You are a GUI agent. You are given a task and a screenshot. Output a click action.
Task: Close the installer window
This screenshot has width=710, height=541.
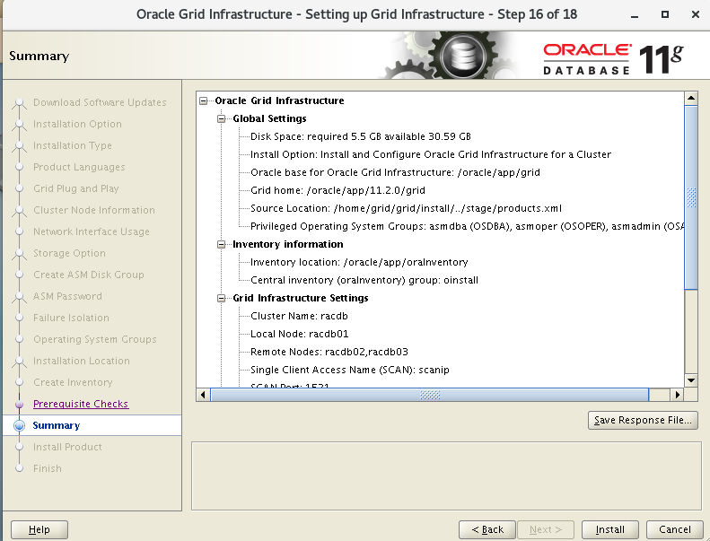696,14
